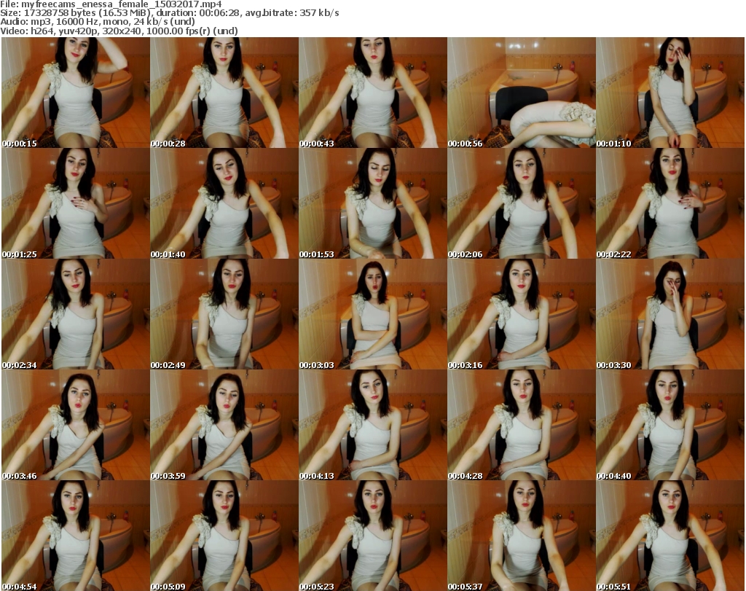Click the Audio mp3 info line
The height and width of the screenshot is (591, 746).
coord(98,22)
